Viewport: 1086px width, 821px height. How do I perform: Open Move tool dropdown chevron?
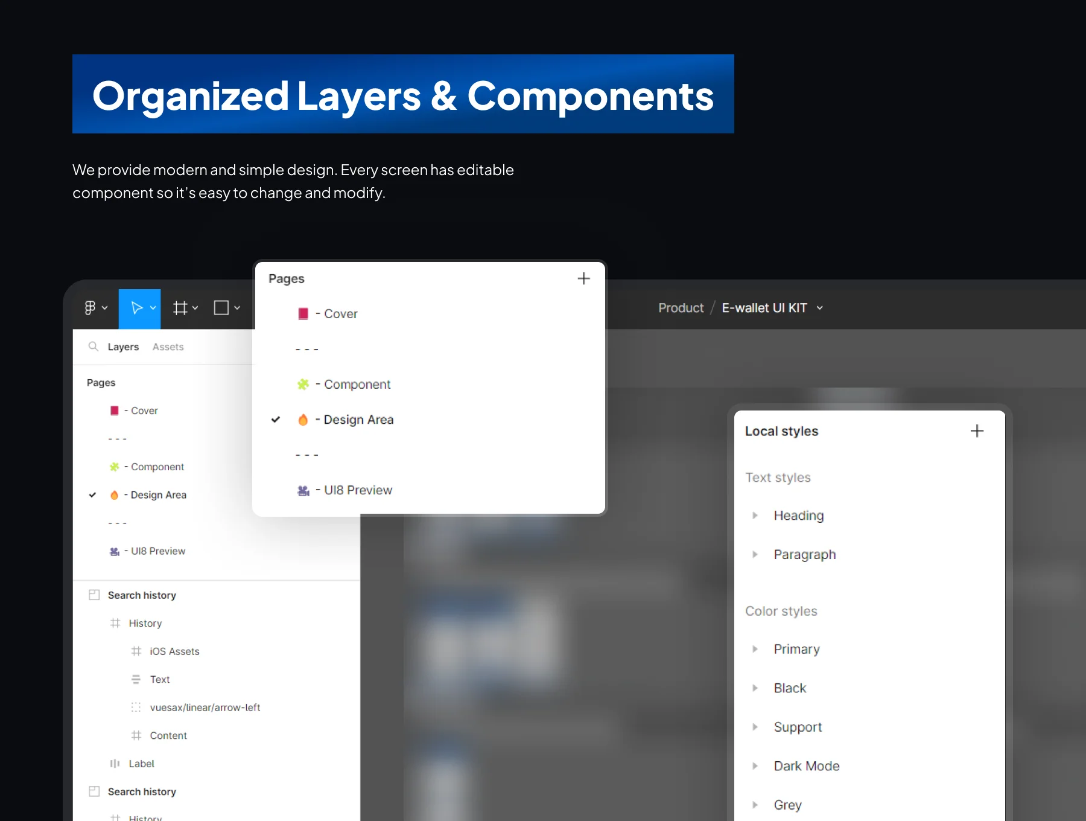[x=153, y=308]
